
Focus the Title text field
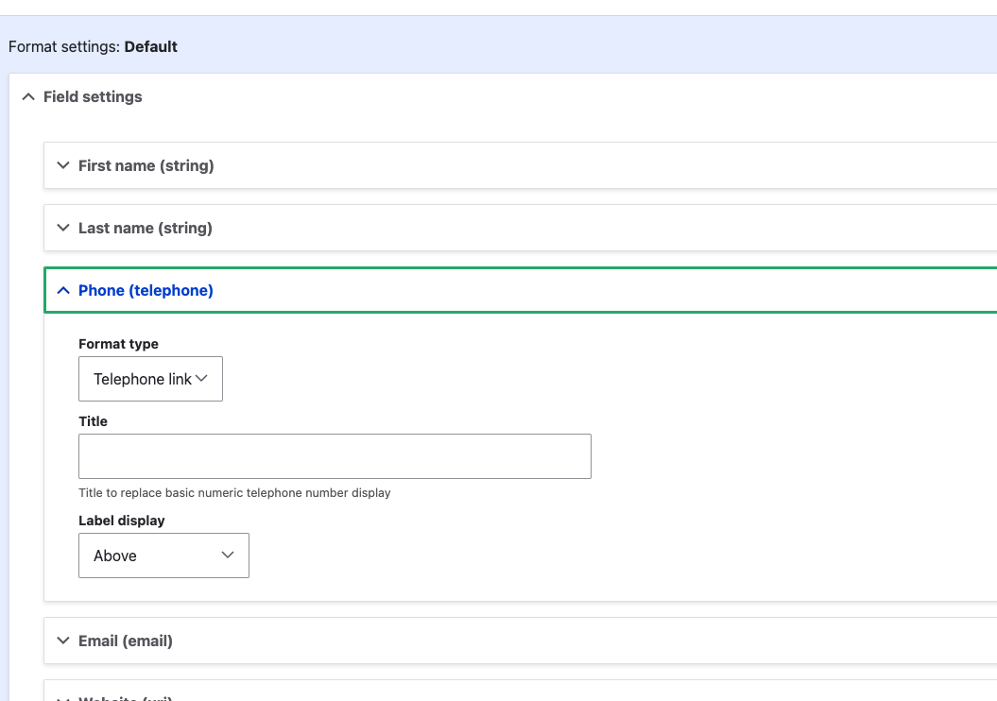pyautogui.click(x=335, y=456)
